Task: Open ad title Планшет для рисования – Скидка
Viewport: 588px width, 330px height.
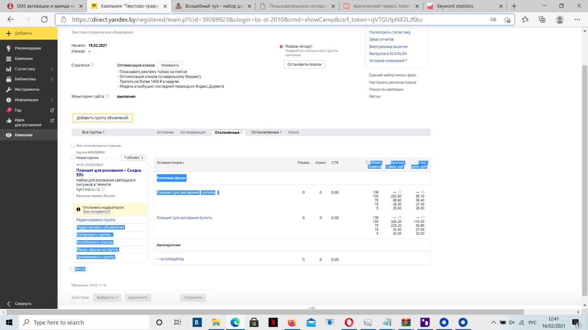Action: coord(108,172)
